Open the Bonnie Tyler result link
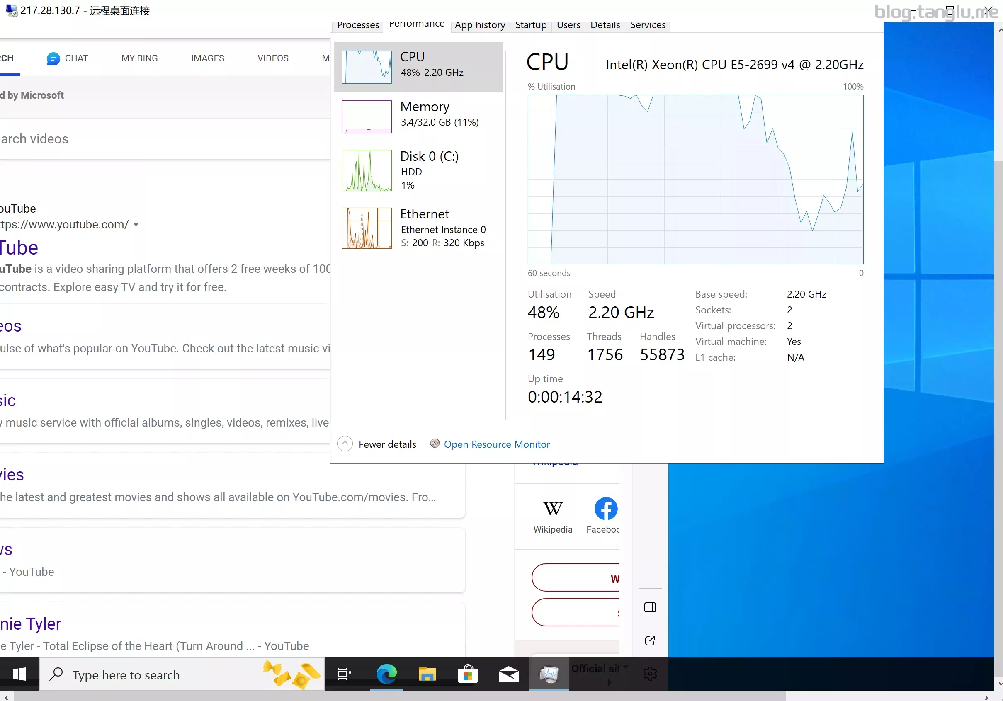The image size is (1003, 701). click(31, 624)
